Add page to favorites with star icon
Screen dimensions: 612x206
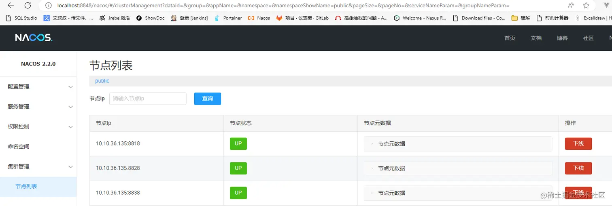click(586, 6)
